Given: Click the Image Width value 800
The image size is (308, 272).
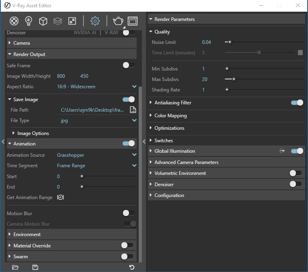Looking at the screenshot, I should point(61,76).
